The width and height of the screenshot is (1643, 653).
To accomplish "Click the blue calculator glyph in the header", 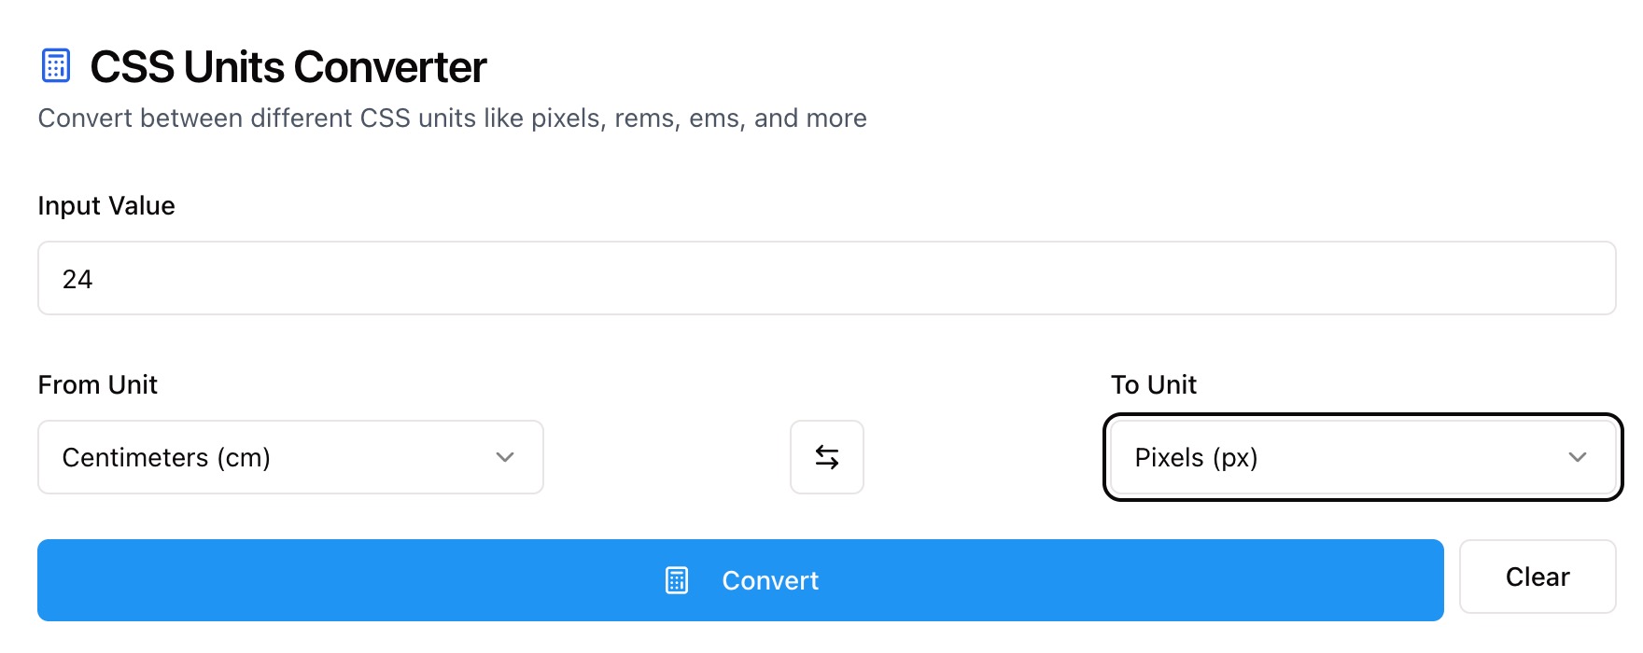I will 56,65.
